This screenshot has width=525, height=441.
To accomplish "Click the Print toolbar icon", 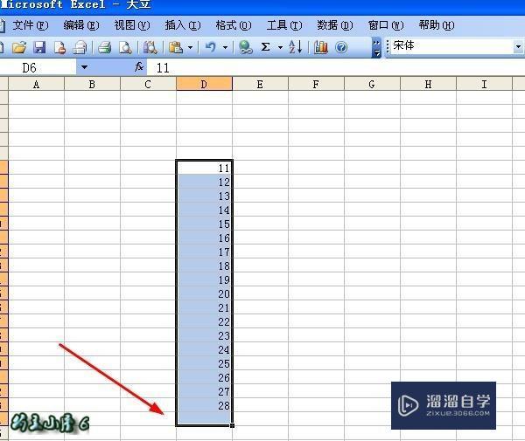I will pyautogui.click(x=105, y=47).
